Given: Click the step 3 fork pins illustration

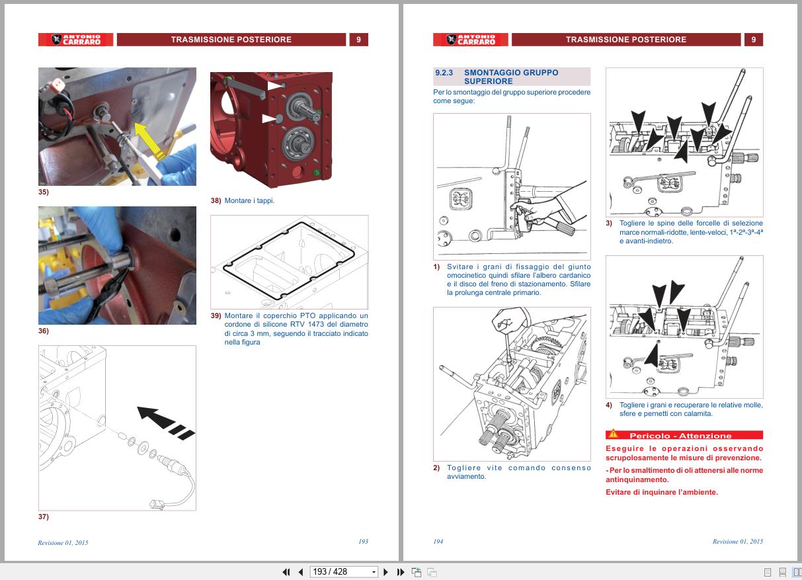Looking at the screenshot, I should (x=684, y=142).
